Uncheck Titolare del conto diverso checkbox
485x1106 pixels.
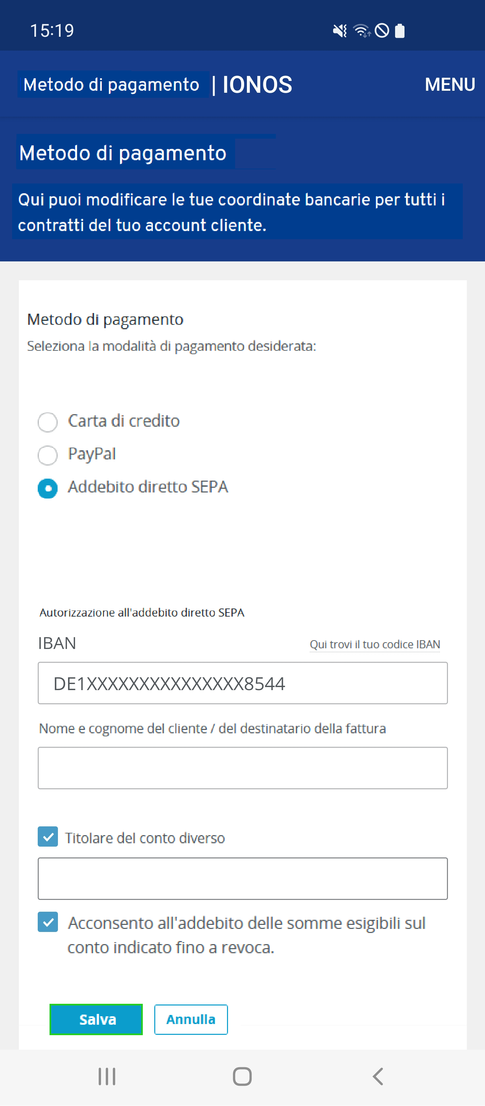[x=47, y=836]
